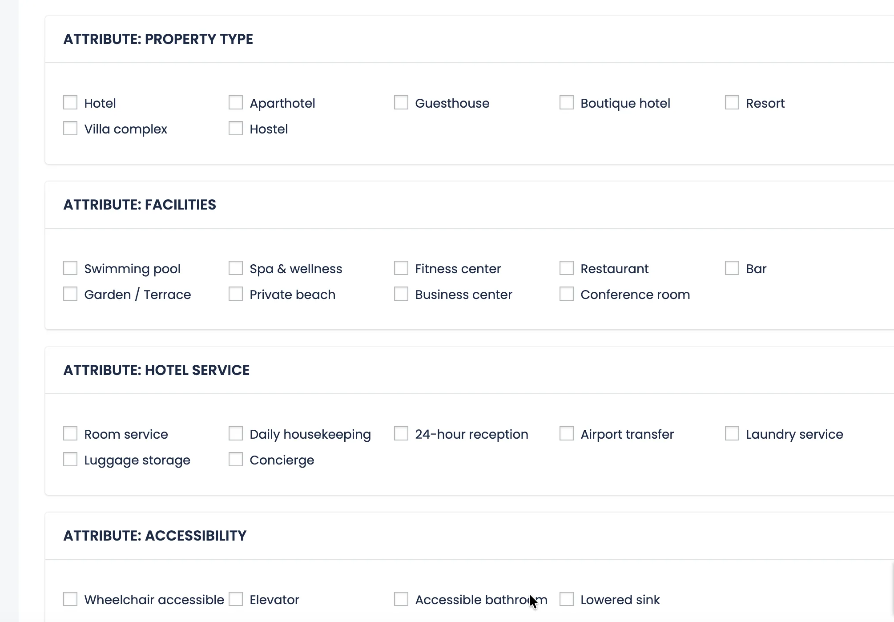Screen dimensions: 894x622
Task: Enable the Hostel checkbox
Action: pyautogui.click(x=235, y=128)
